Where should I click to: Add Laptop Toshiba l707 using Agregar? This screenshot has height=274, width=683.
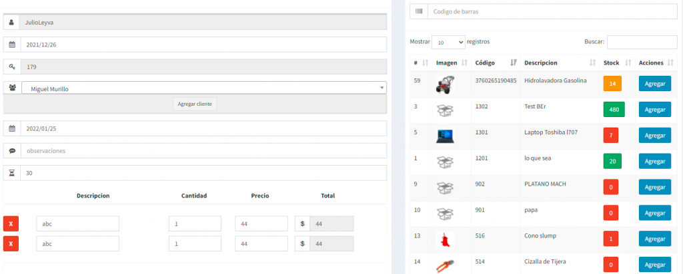(x=655, y=135)
